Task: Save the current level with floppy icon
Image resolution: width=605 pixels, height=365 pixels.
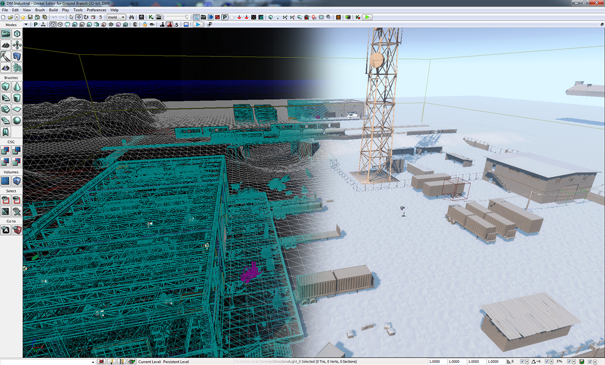Action: click(31, 17)
